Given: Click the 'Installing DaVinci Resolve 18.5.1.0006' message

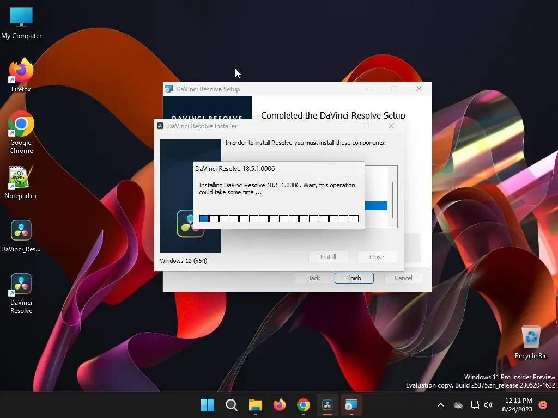Looking at the screenshot, I should [x=277, y=188].
